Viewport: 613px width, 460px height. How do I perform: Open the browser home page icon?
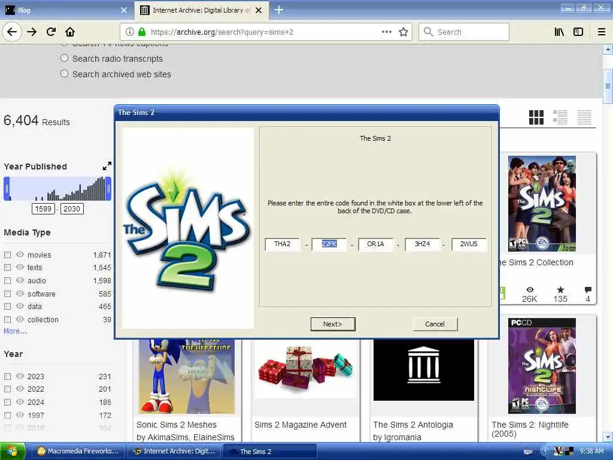click(70, 32)
